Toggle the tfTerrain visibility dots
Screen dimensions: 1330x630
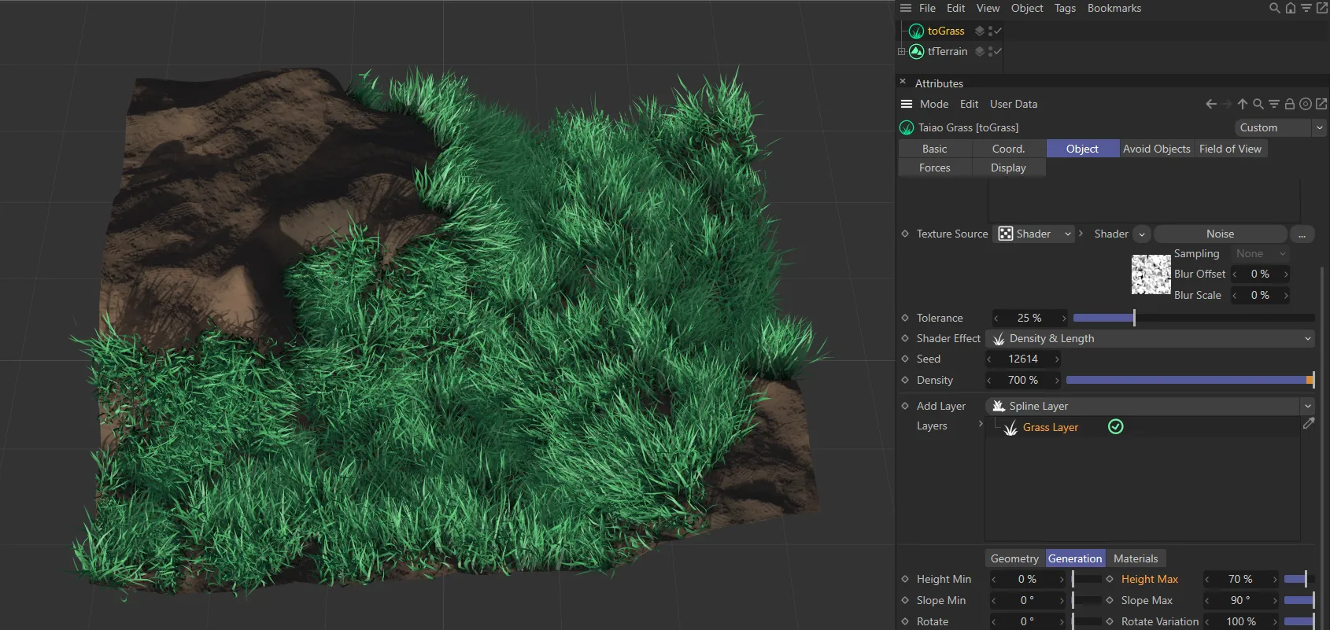coord(989,52)
